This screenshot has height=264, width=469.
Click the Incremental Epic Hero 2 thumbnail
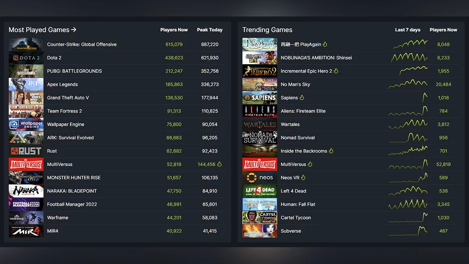click(x=260, y=71)
